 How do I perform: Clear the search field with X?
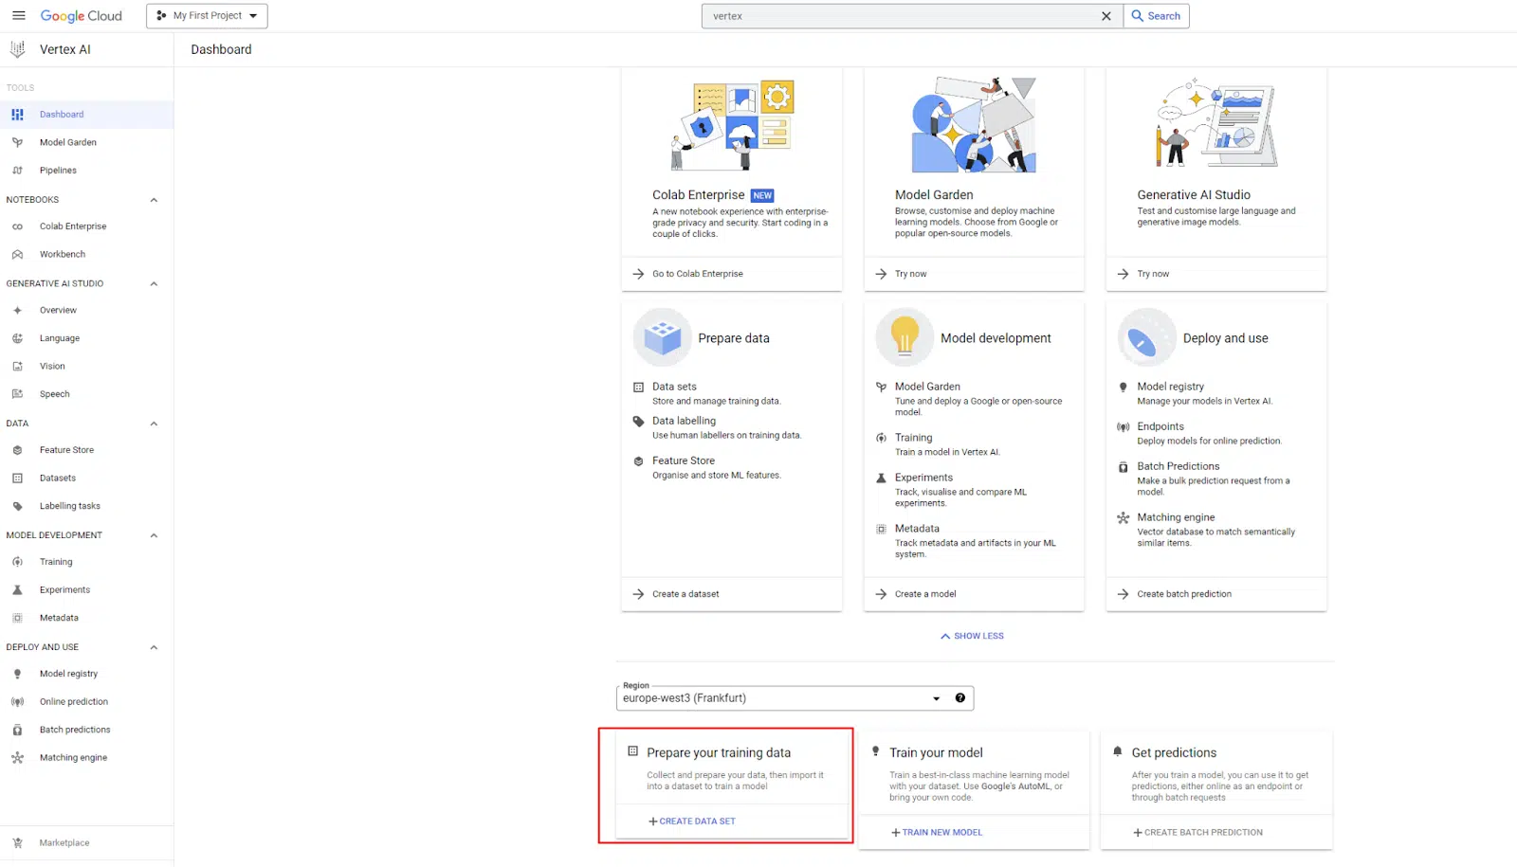coord(1106,16)
